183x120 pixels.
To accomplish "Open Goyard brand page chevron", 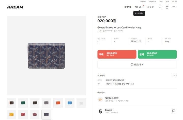I will tap(113, 110).
